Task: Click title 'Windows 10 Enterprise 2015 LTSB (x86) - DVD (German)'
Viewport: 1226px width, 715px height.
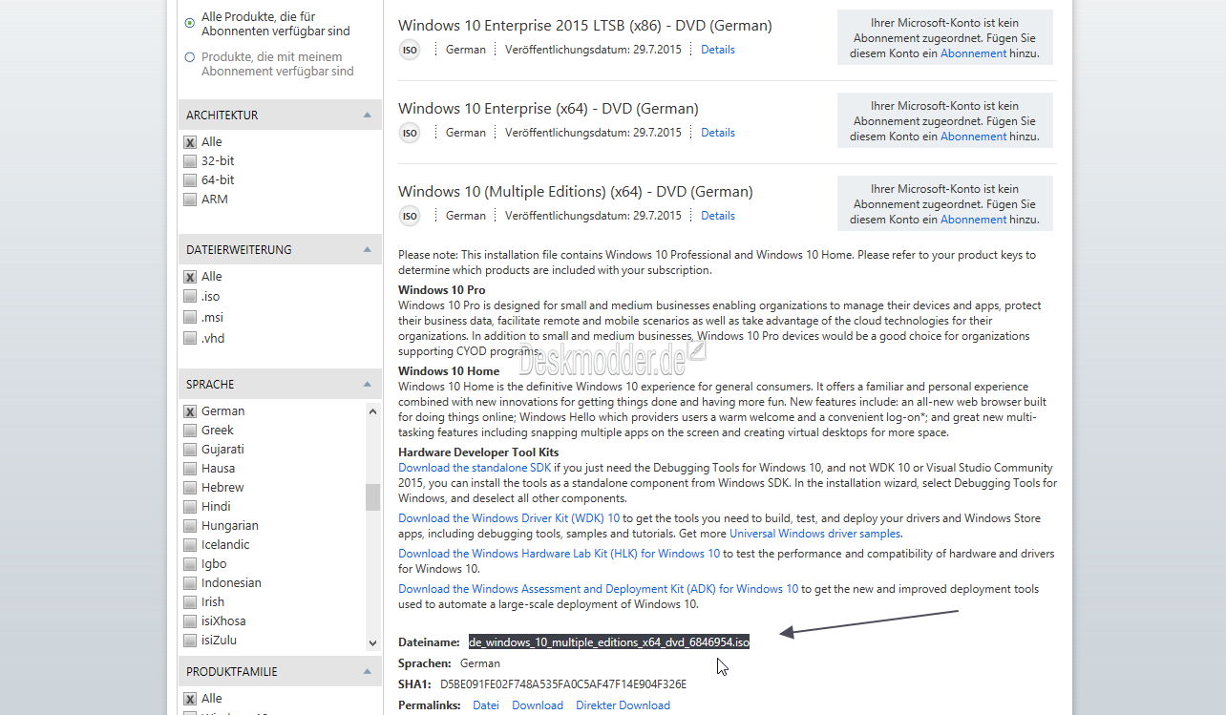Action: click(585, 26)
